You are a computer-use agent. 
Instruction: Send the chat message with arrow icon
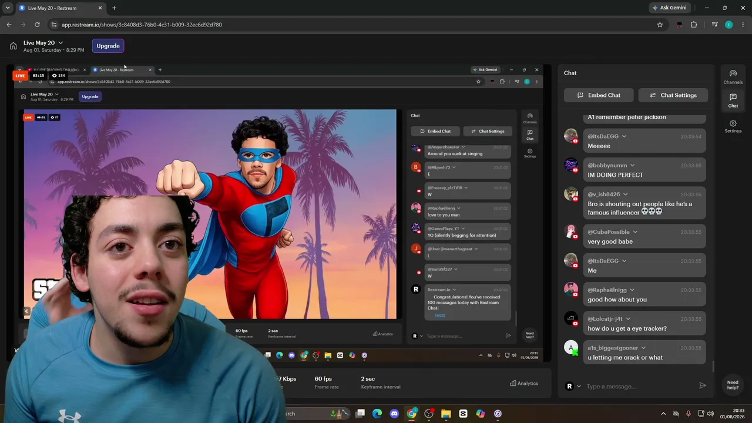pyautogui.click(x=702, y=386)
